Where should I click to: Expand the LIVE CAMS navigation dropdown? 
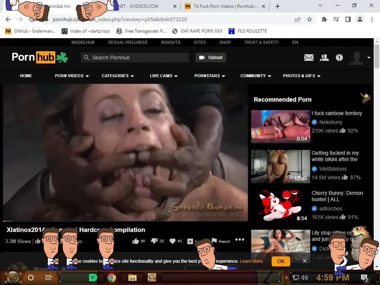(x=164, y=76)
